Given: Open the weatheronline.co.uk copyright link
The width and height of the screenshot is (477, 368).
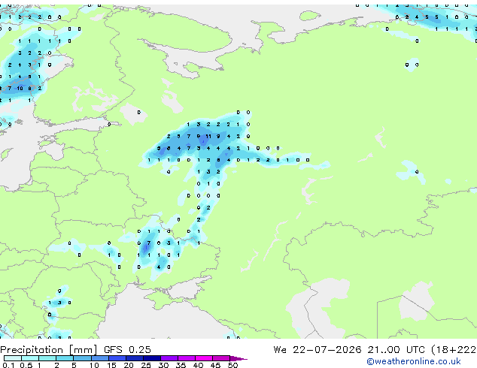Looking at the screenshot, I should (414, 361).
